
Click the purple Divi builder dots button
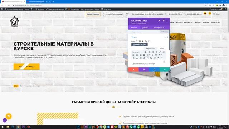pyautogui.click(x=5, y=120)
